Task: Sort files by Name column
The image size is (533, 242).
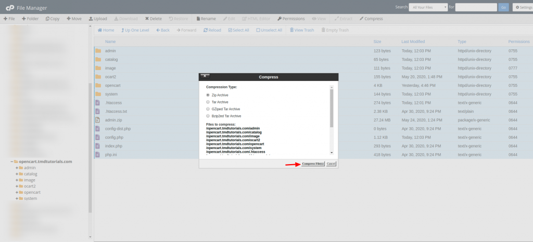Action: pos(110,42)
